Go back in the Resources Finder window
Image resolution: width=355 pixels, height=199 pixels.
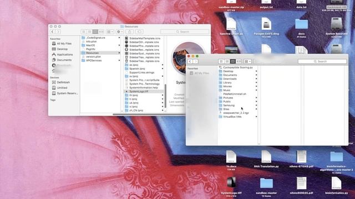click(x=53, y=32)
